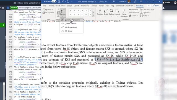The width and height of the screenshot is (177, 100).
Task: Open the Foxit PDF tab
Action: pos(130,6)
